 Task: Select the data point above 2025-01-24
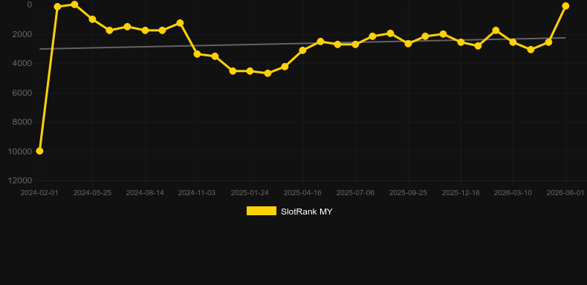250,71
